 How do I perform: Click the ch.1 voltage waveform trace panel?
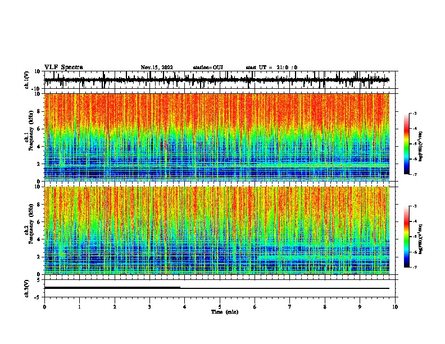pos(220,80)
